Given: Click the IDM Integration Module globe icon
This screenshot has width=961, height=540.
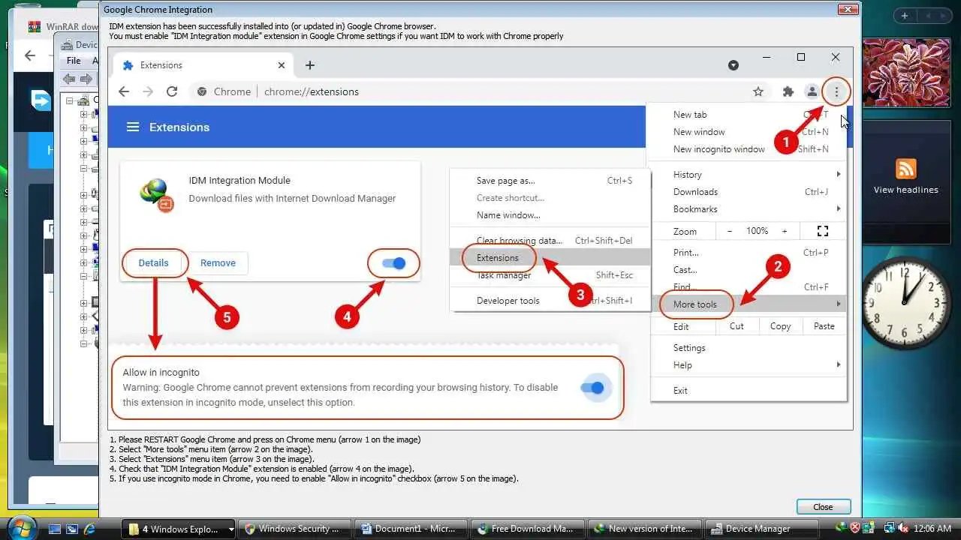Looking at the screenshot, I should tap(156, 194).
